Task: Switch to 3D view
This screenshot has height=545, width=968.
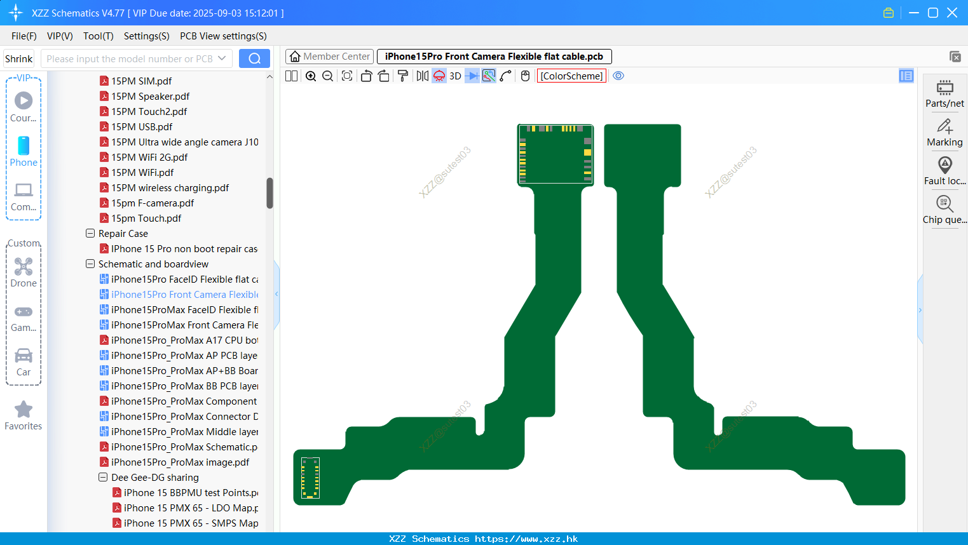Action: coord(455,76)
